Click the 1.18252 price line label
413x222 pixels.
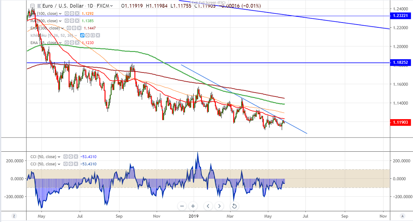point(400,63)
